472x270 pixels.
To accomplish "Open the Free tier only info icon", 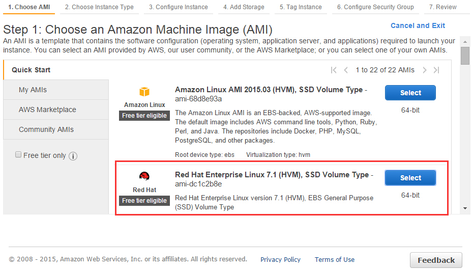I will (x=73, y=156).
